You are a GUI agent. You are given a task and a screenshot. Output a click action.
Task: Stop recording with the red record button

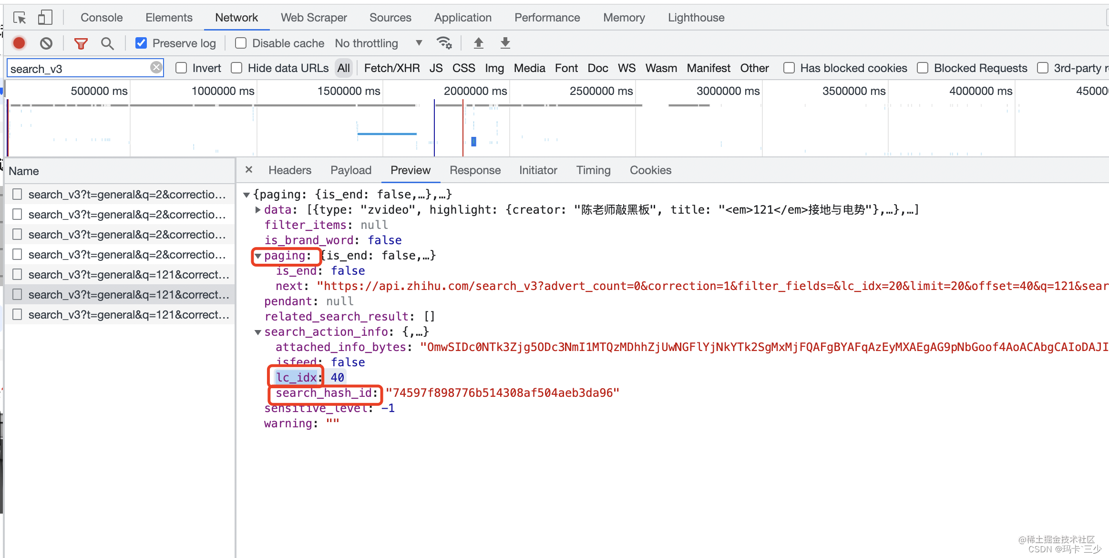[19, 43]
